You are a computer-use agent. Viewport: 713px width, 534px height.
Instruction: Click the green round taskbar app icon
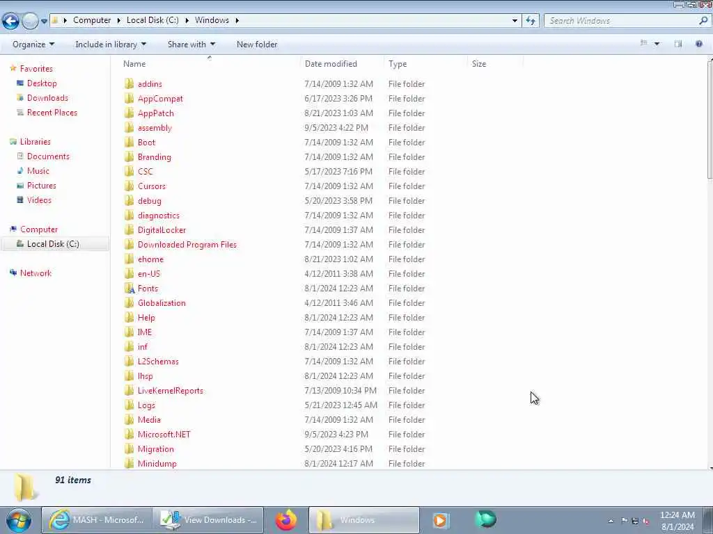tap(485, 519)
